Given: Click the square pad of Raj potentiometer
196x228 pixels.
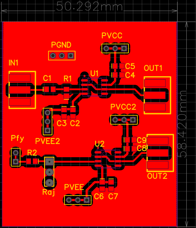Looking at the screenshot, I should click(x=49, y=161).
